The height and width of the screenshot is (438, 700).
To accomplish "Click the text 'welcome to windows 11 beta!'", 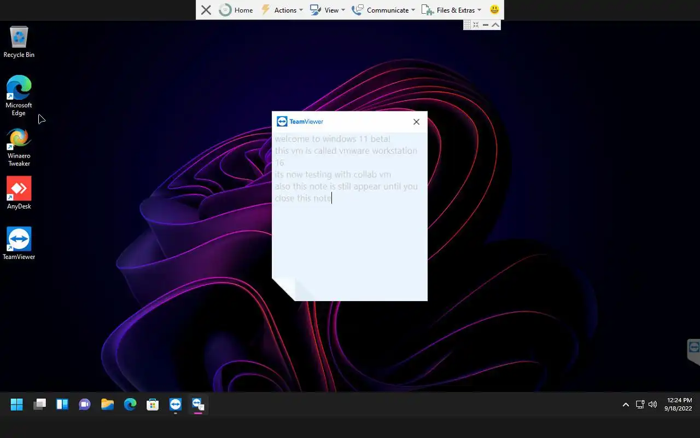I will click(332, 139).
